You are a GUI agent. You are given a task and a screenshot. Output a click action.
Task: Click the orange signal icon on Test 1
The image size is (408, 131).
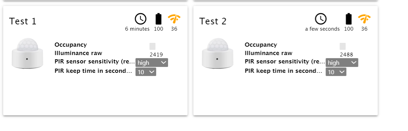(174, 19)
